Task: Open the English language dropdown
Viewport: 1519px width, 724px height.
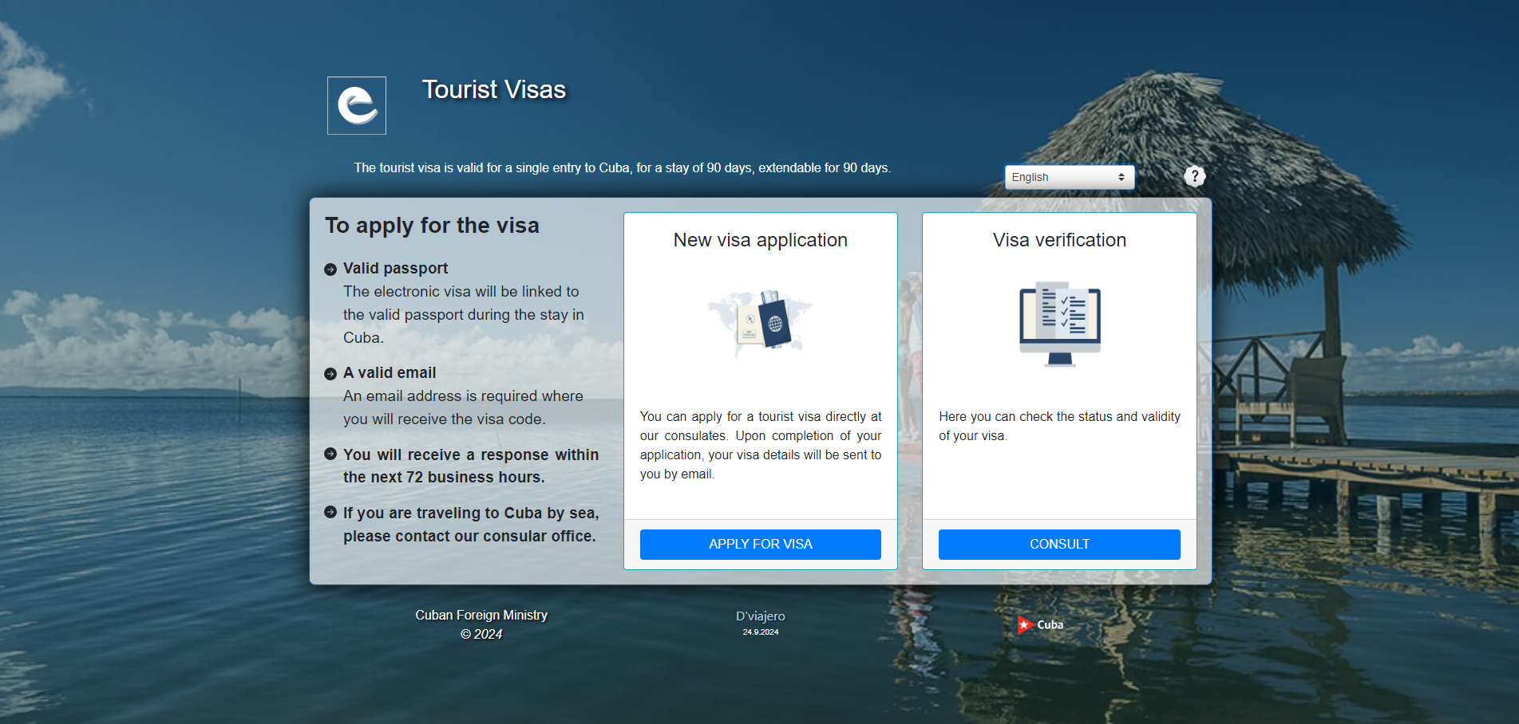Action: (x=1069, y=177)
